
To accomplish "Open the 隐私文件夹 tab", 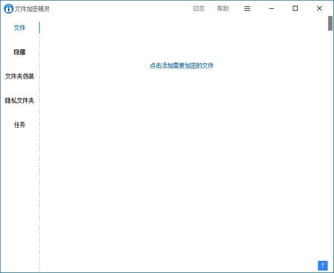I will pos(19,101).
